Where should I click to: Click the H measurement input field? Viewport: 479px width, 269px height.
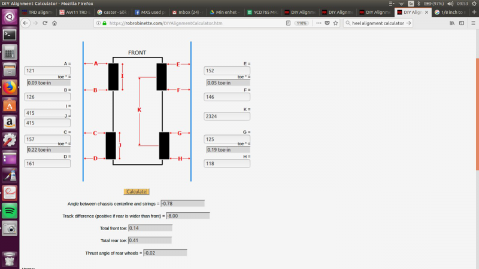point(227,163)
